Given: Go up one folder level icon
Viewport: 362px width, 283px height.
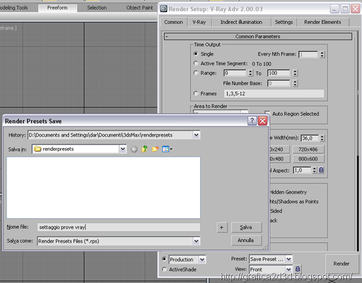Looking at the screenshot, I should point(144,149).
